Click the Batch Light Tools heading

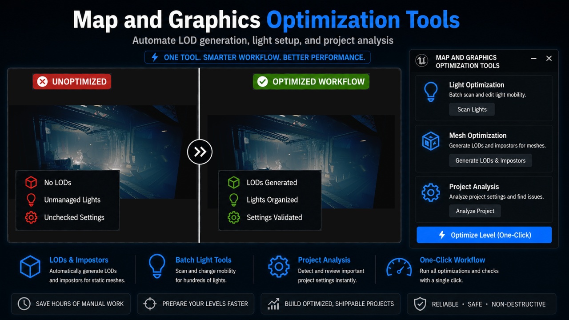[x=203, y=260]
